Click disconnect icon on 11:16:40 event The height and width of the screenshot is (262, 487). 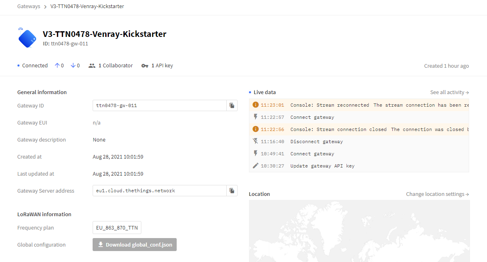click(255, 141)
